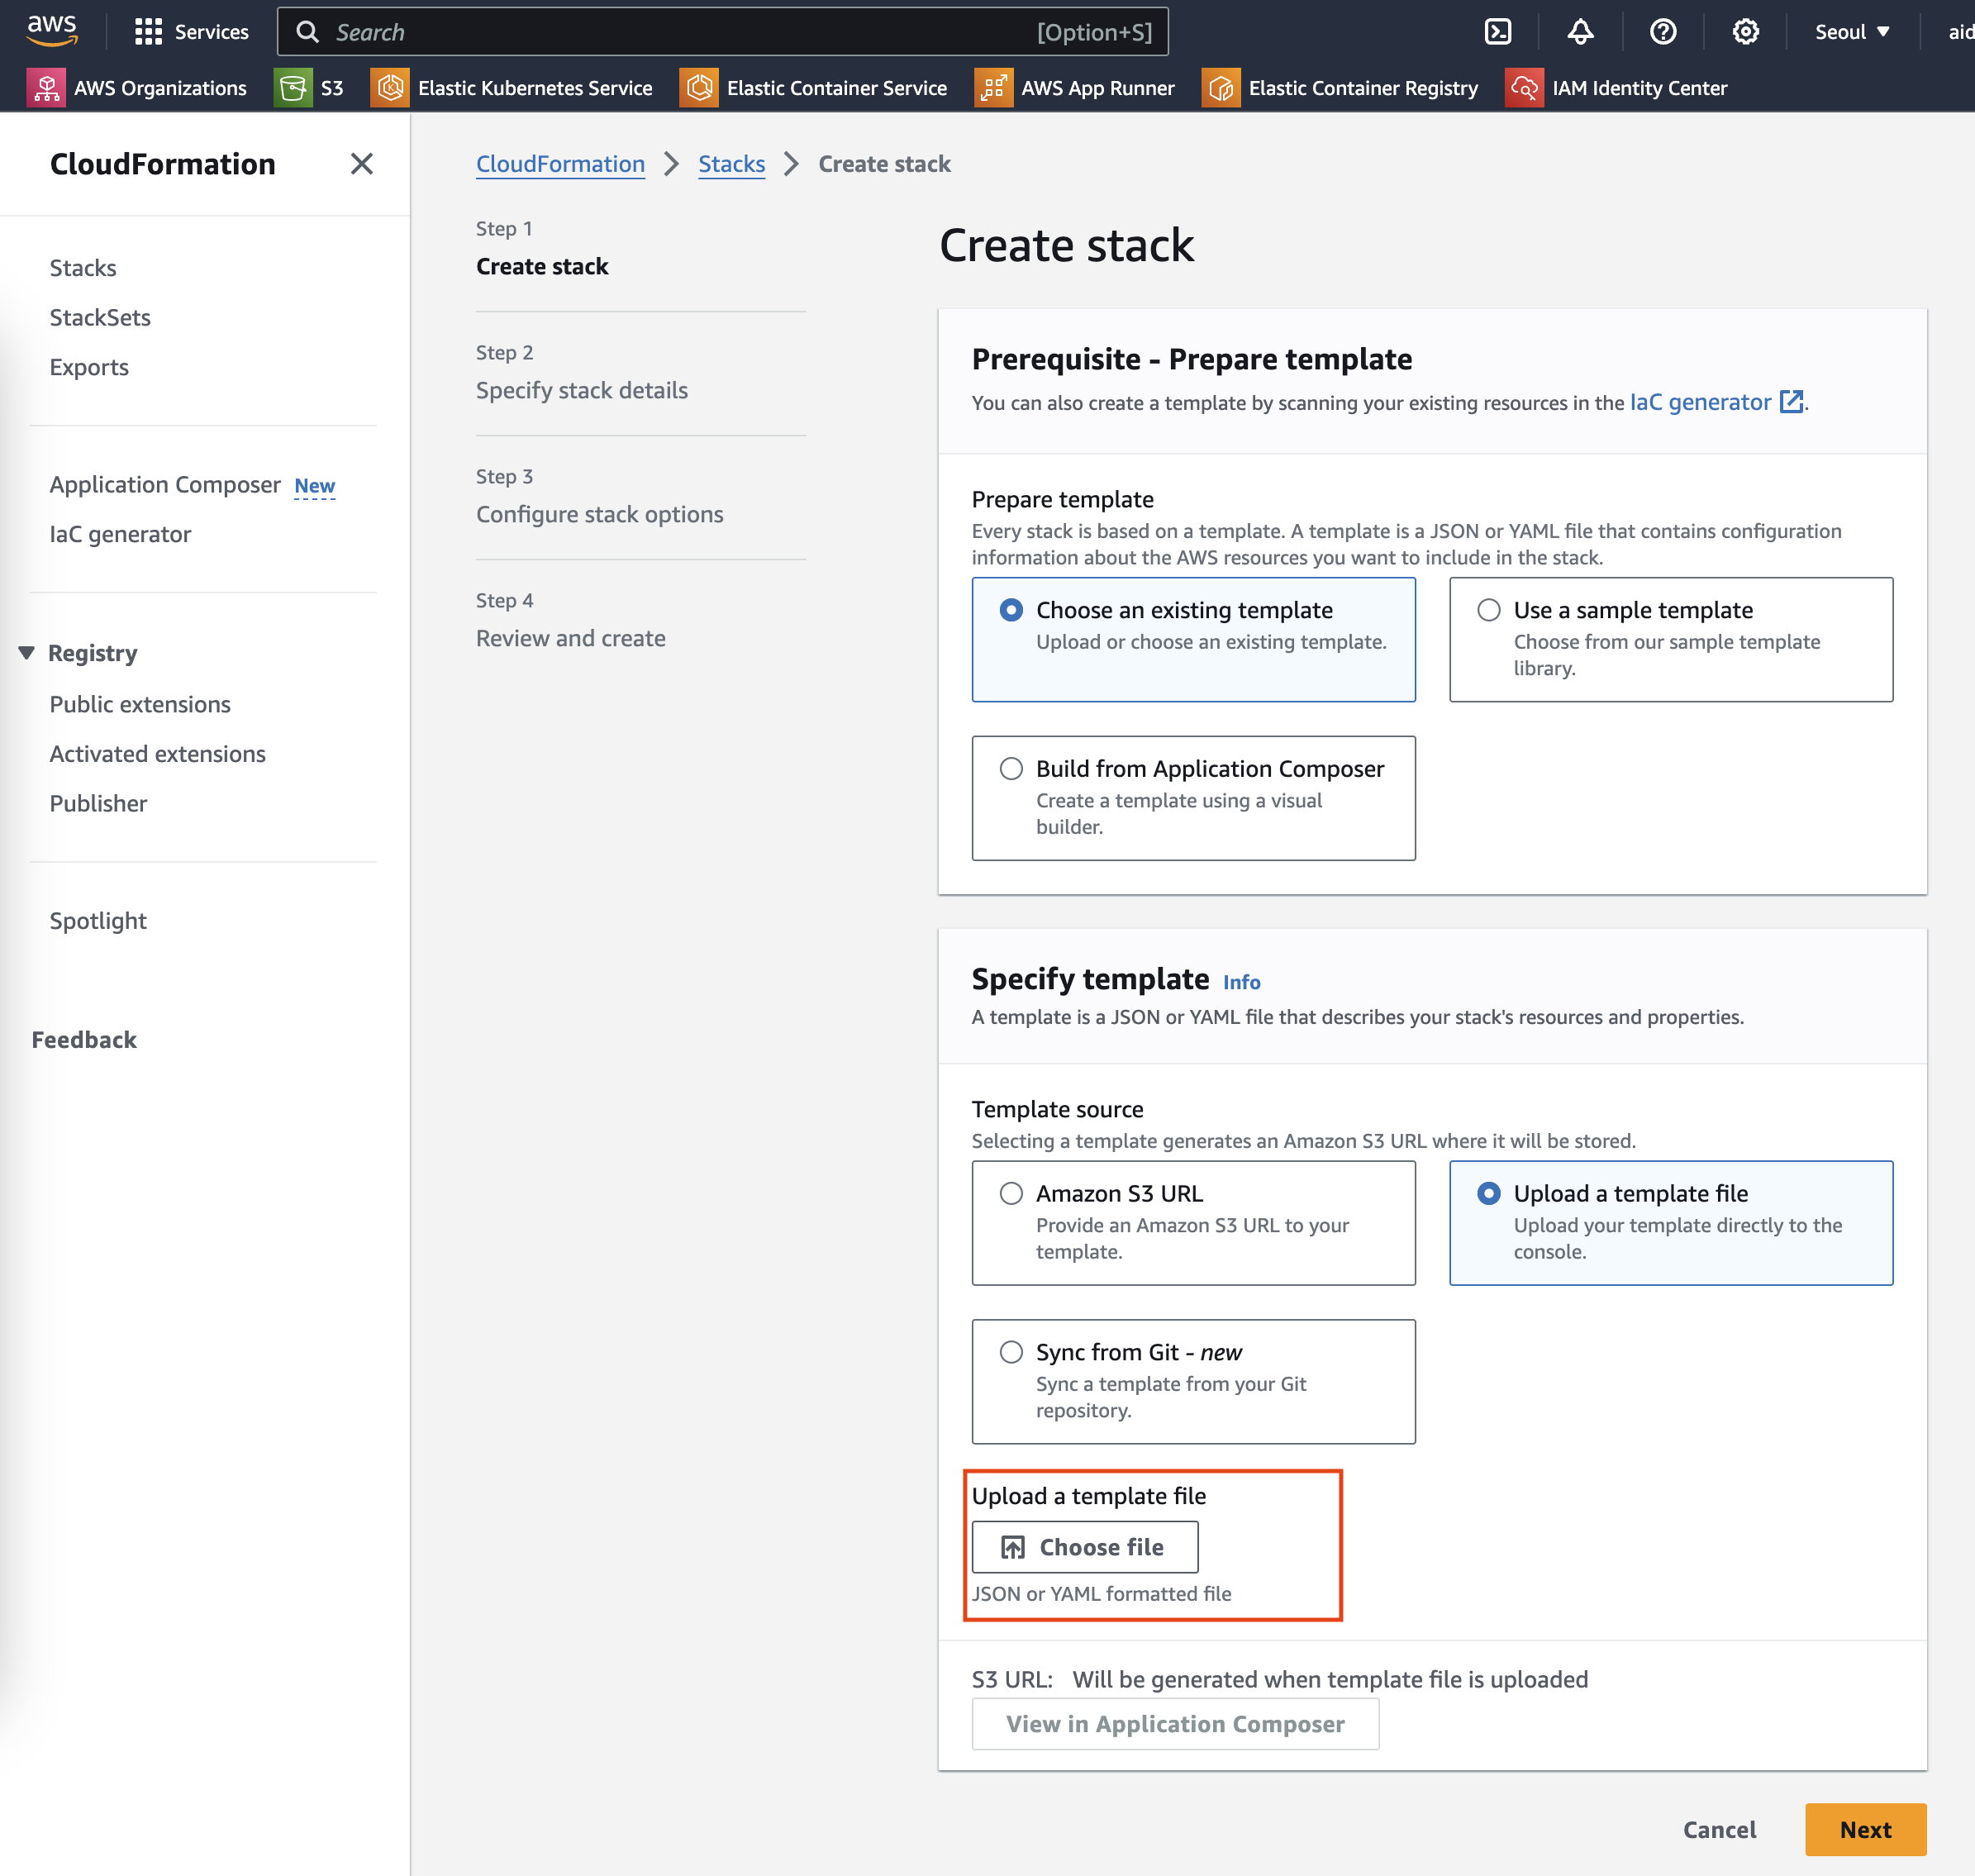Click the Services grid icon
Screen dimensions: 1975x1876
(x=148, y=32)
